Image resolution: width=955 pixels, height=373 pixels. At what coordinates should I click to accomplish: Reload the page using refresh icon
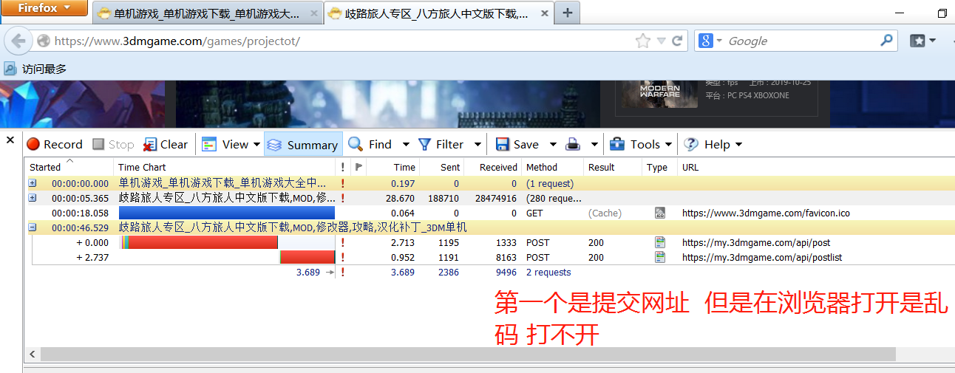676,41
